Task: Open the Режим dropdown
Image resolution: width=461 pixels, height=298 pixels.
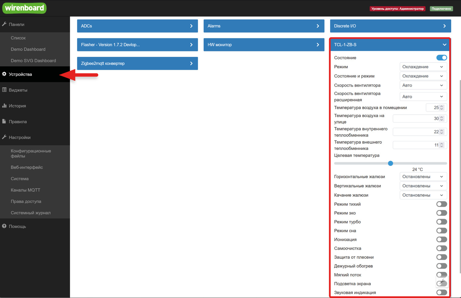Action: pos(423,67)
